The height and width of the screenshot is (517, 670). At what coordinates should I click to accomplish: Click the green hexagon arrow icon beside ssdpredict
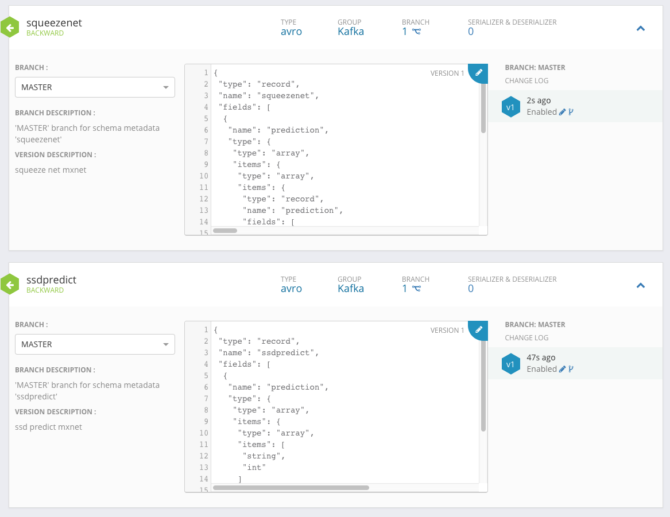pyautogui.click(x=10, y=285)
